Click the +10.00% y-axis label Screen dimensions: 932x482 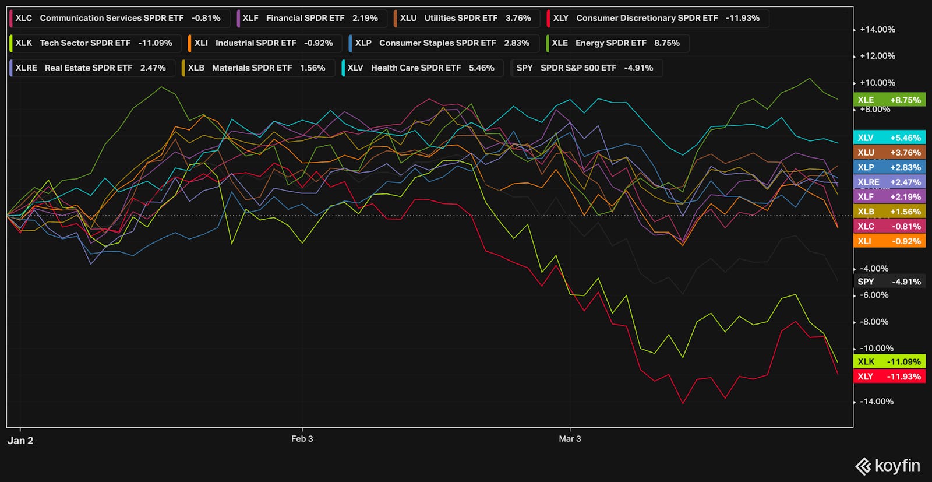point(877,83)
